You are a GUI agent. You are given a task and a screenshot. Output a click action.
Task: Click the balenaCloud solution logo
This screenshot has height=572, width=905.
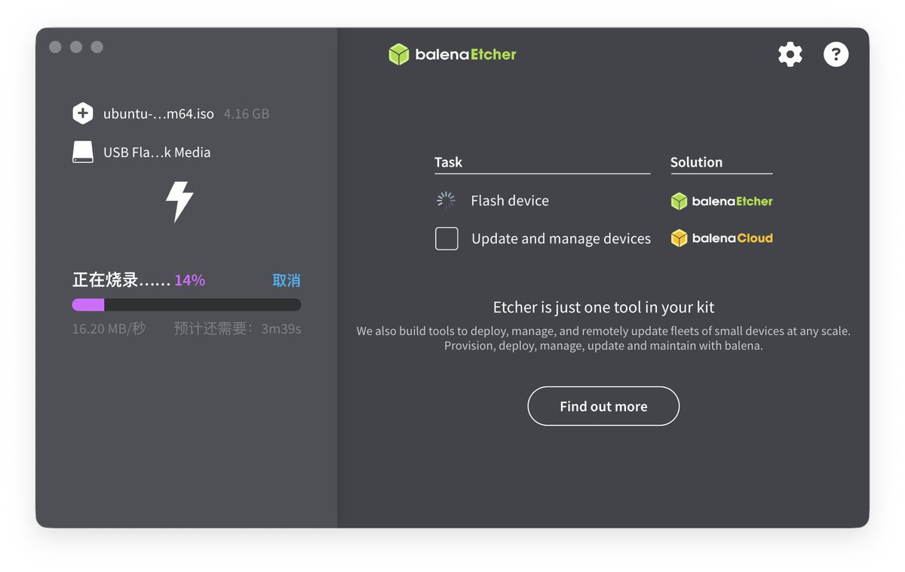[722, 238]
